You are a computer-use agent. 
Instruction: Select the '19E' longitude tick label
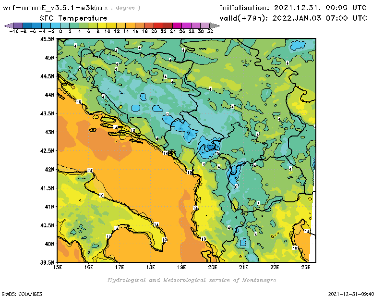coord(181,267)
